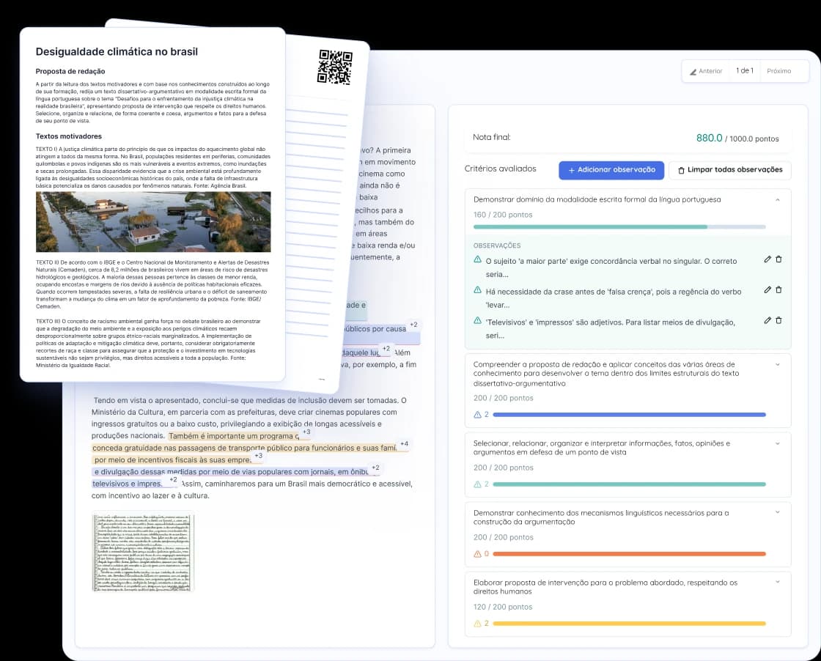Click highlighted 'por meio de incentivos fiscais' text

coord(172,460)
